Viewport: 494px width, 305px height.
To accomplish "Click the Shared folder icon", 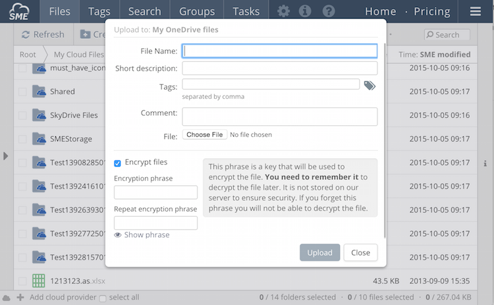I will [x=39, y=92].
